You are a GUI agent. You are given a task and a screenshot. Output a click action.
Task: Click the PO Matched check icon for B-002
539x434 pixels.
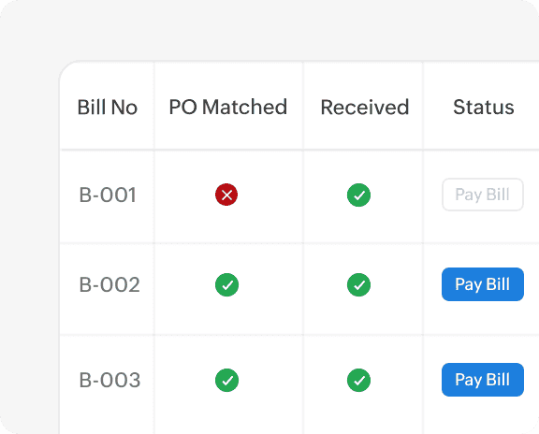[226, 284]
